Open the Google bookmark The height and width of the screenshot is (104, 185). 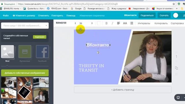76,8
